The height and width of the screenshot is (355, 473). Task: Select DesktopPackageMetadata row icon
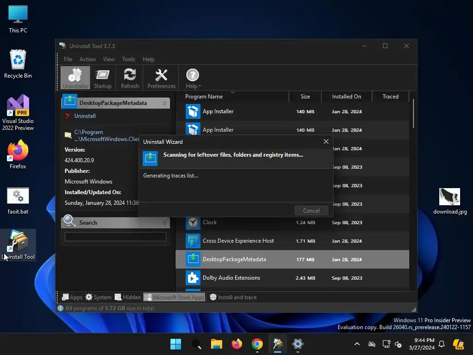[x=193, y=259]
